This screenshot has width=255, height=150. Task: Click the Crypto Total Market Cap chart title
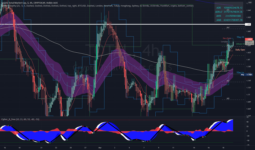click(30, 3)
